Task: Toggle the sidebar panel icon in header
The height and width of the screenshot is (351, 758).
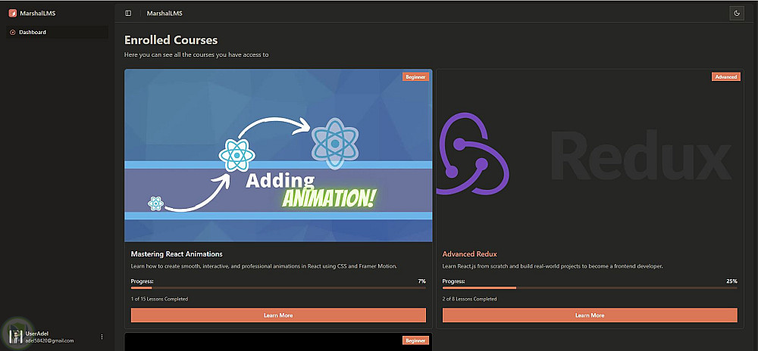Action: 128,14
